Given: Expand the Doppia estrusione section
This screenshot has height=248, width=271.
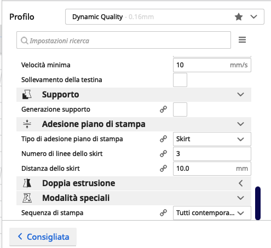Looking at the screenshot, I should click(x=241, y=183).
